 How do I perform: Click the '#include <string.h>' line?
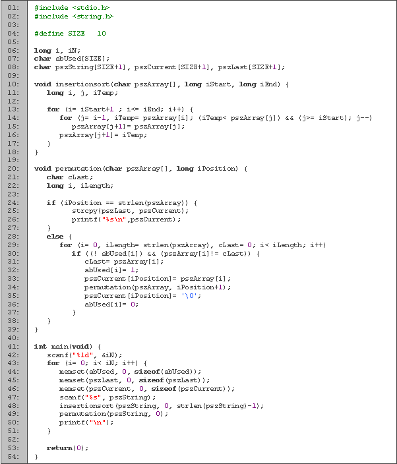(74, 16)
